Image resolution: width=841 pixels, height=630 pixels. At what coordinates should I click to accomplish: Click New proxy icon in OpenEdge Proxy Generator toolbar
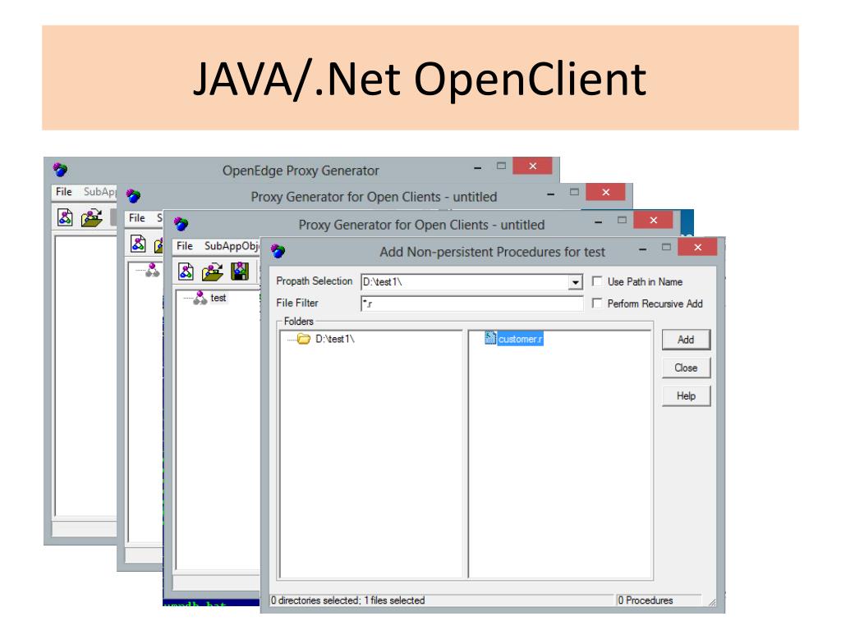tap(65, 217)
